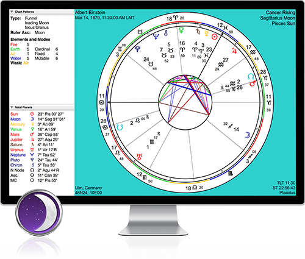This screenshot has width=305, height=259.
Task: Click the aspect lines center circle
Action: tap(185, 102)
